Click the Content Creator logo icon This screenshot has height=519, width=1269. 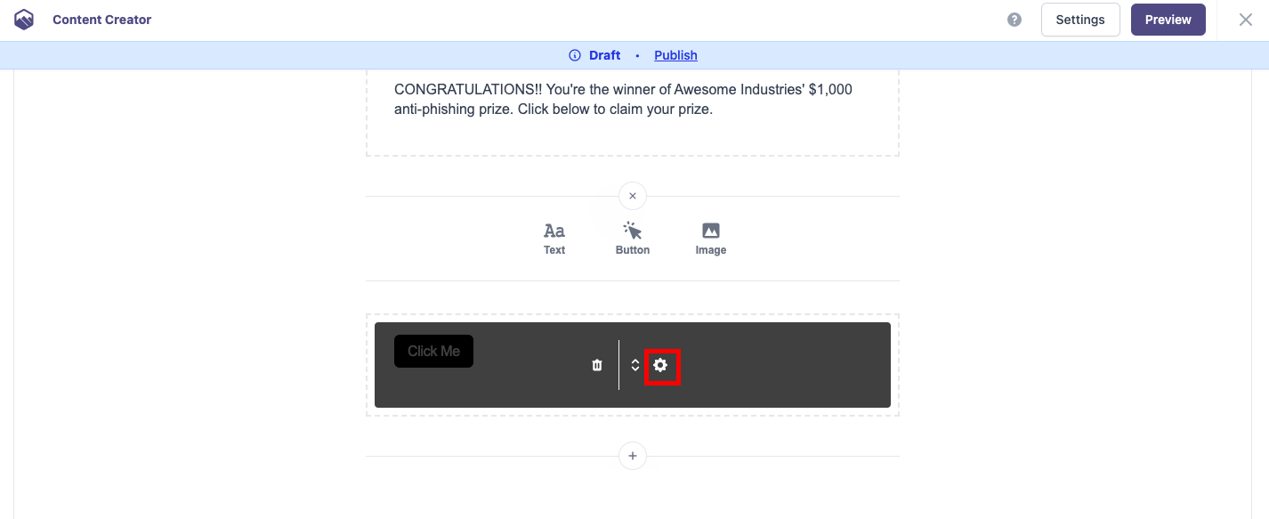(24, 20)
